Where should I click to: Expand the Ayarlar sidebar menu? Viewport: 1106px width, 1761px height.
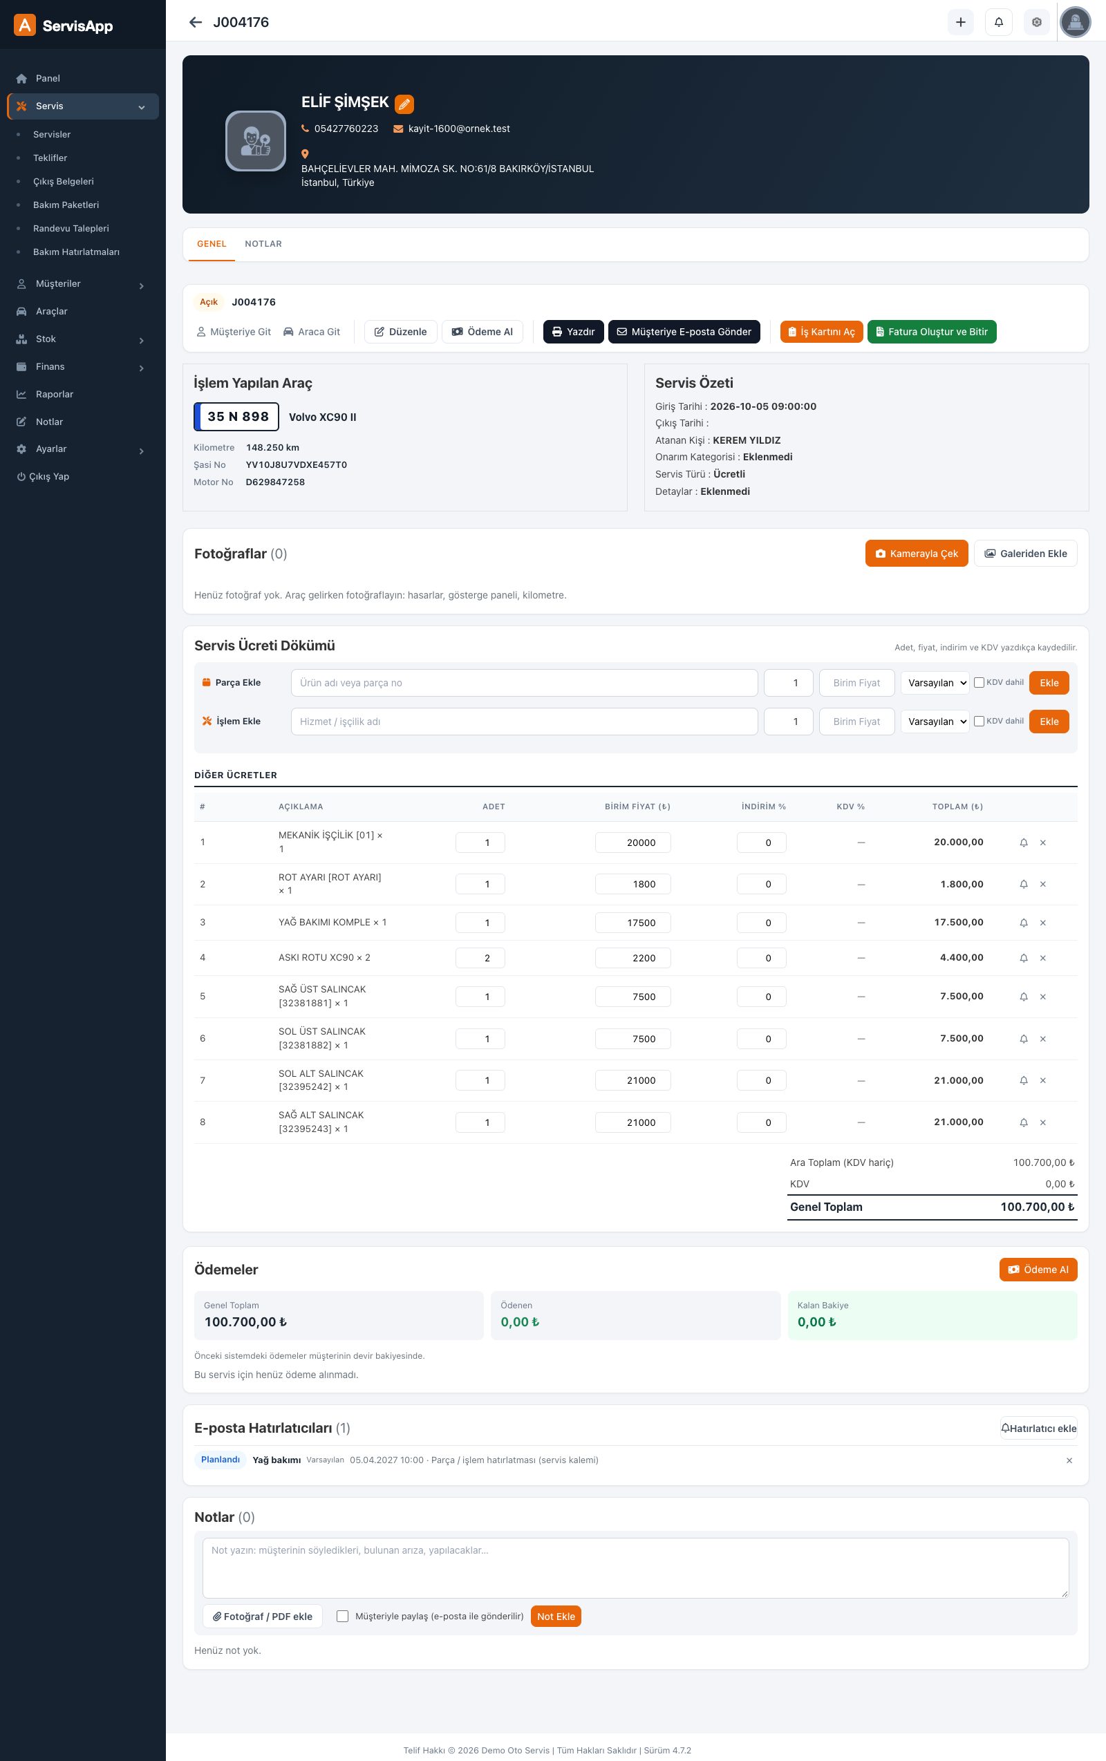point(83,449)
